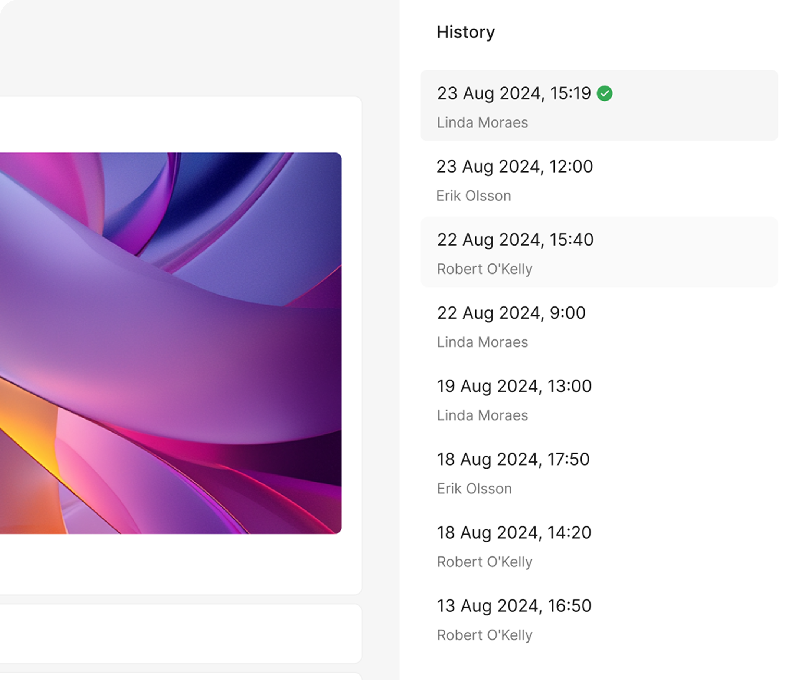Image resolution: width=785 pixels, height=680 pixels.
Task: Click Robert O'Kelly under 13 Aug, 16:50
Action: click(484, 635)
